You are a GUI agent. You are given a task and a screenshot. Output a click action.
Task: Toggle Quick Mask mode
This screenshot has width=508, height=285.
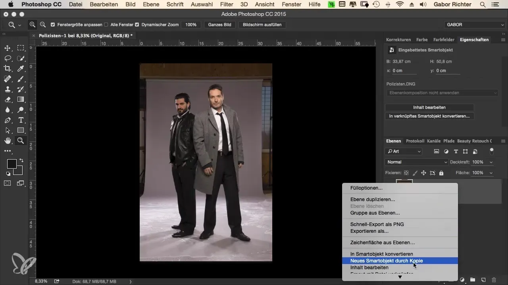click(8, 183)
